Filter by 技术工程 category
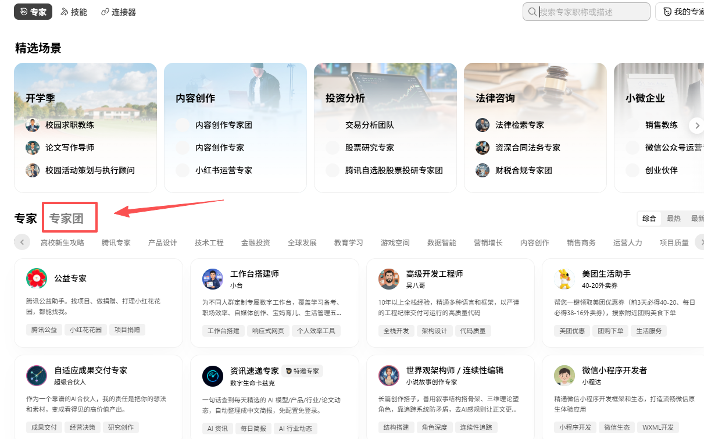Image resolution: width=704 pixels, height=439 pixels. (209, 242)
